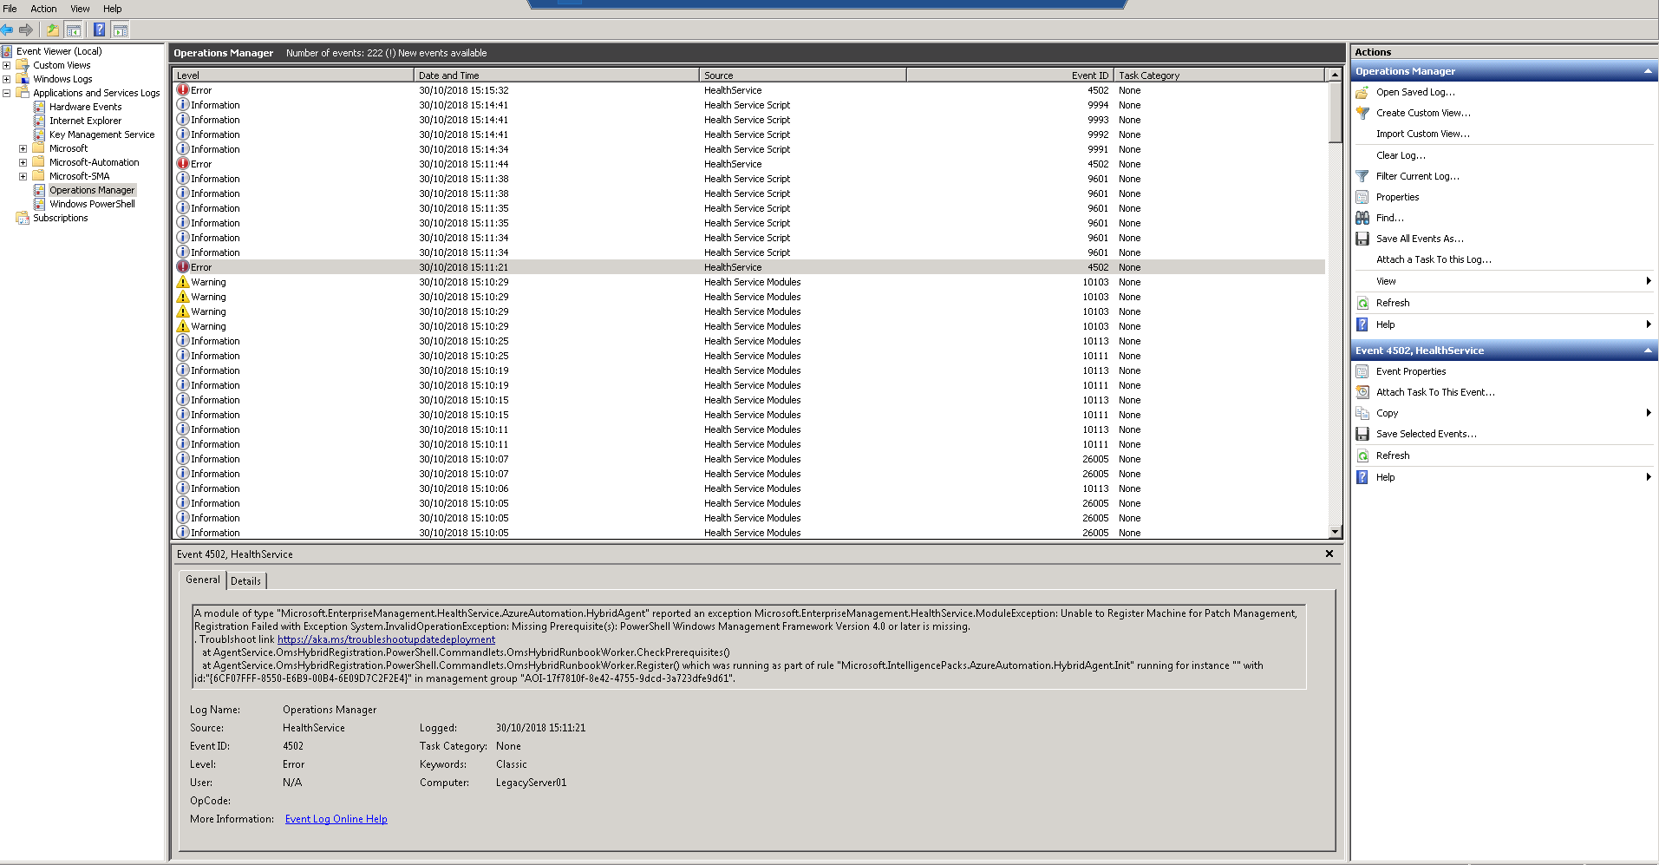Click the Error icon of the 15:15:32 event
1659x865 pixels.
[x=183, y=90]
